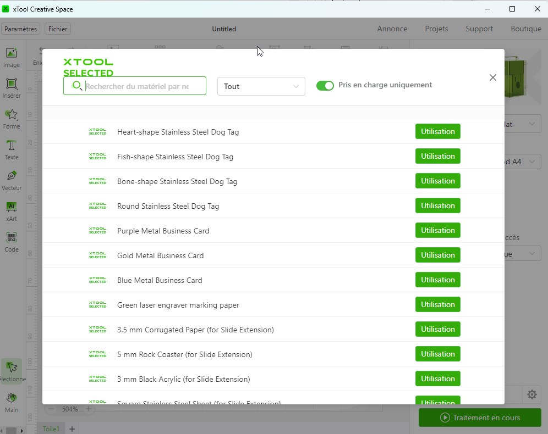Toggle Pris en charge uniquement switch
548x434 pixels.
325,86
